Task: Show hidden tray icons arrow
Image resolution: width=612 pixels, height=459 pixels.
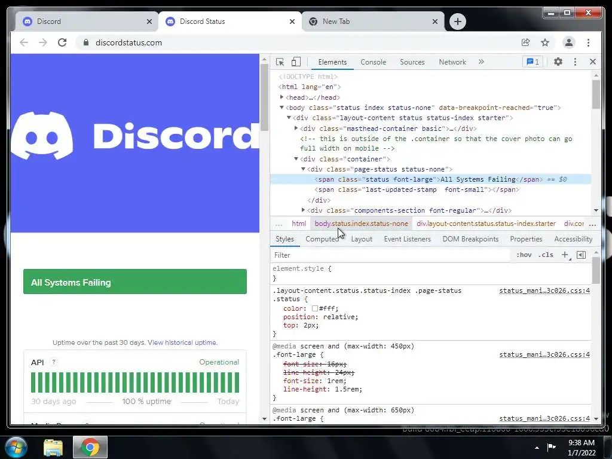Action: (537, 448)
